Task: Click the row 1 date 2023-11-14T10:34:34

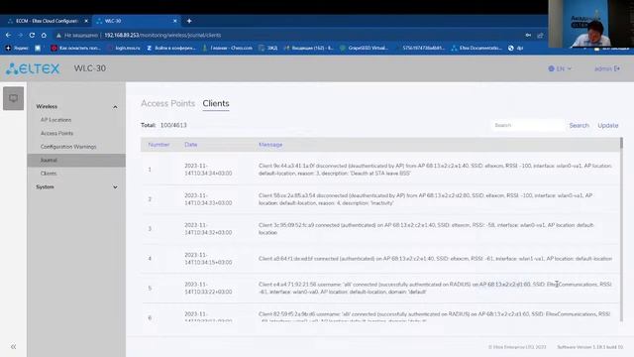Action: coord(208,170)
